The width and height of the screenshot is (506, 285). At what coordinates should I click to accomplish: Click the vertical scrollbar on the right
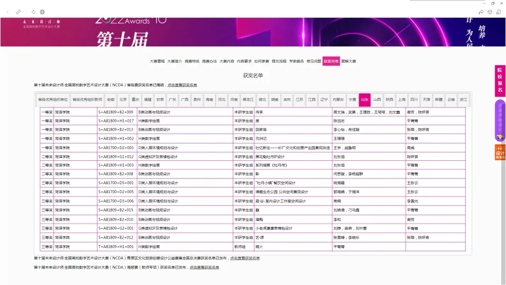coord(504,141)
